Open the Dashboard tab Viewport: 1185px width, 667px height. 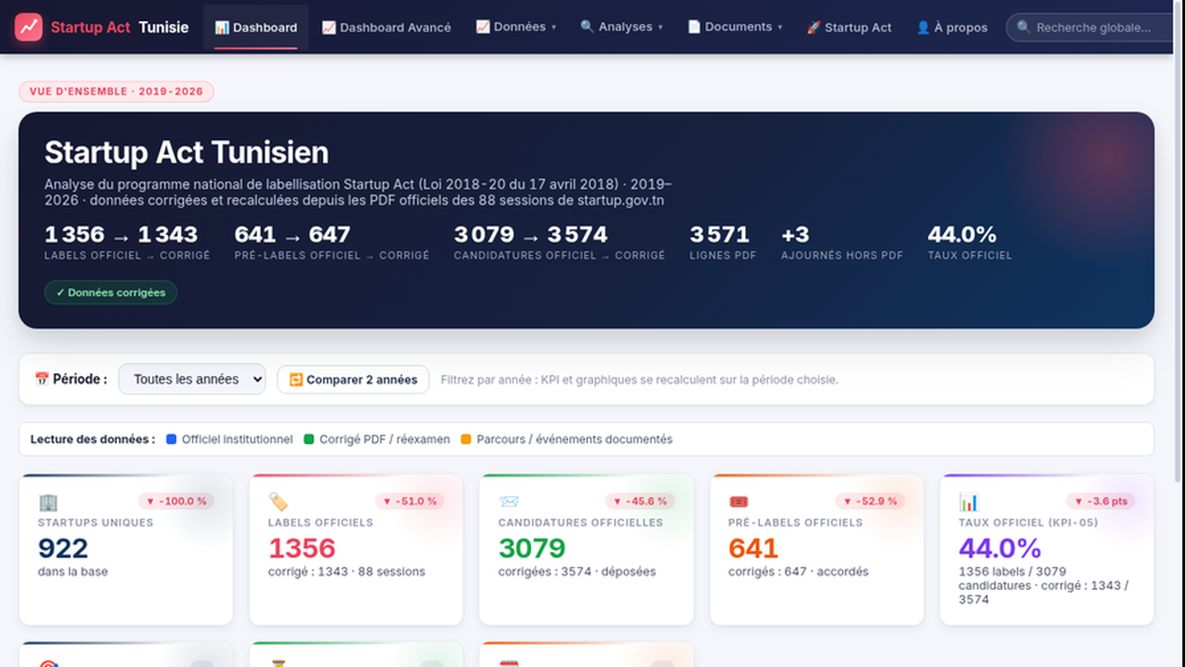256,27
